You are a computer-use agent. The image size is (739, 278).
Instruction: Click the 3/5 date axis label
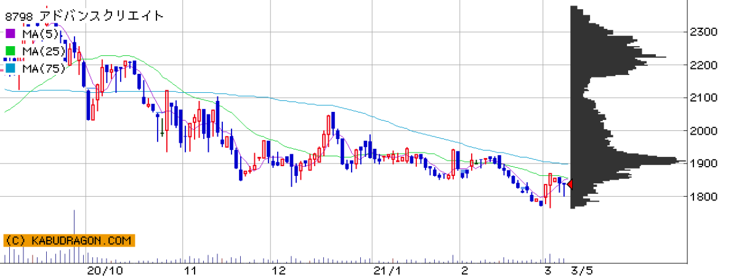pyautogui.click(x=583, y=271)
